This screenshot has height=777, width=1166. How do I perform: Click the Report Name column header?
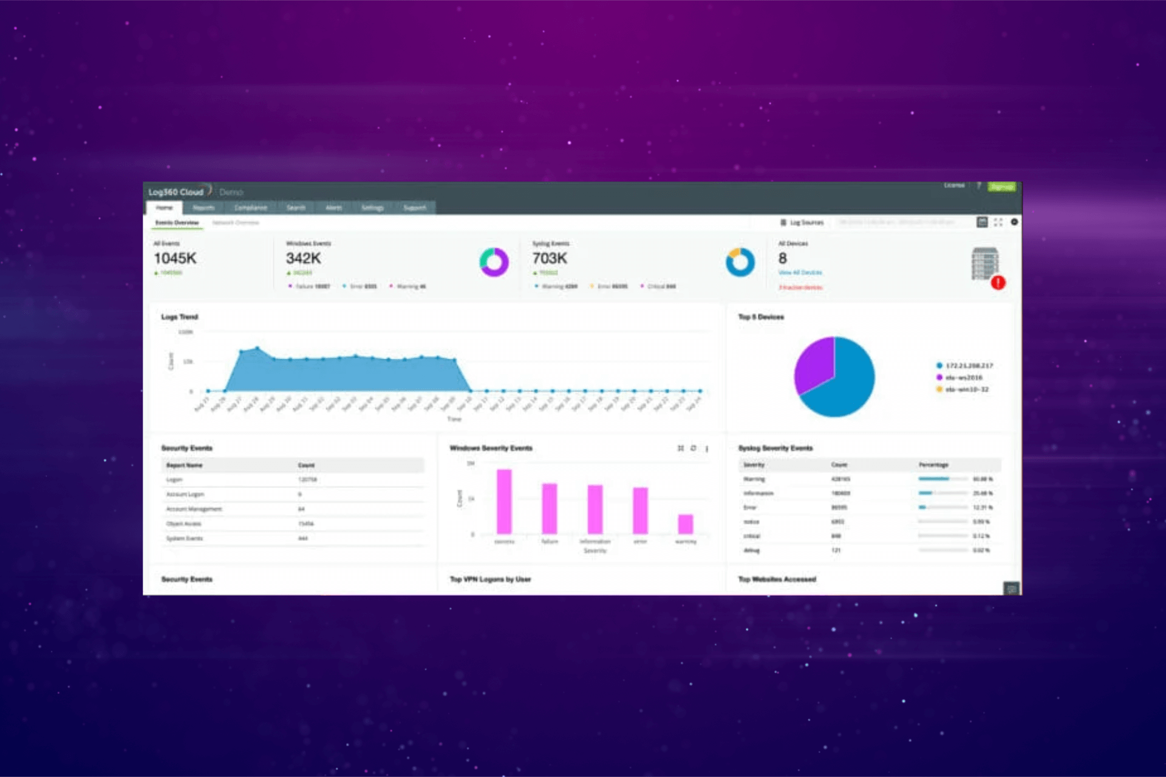[185, 466]
